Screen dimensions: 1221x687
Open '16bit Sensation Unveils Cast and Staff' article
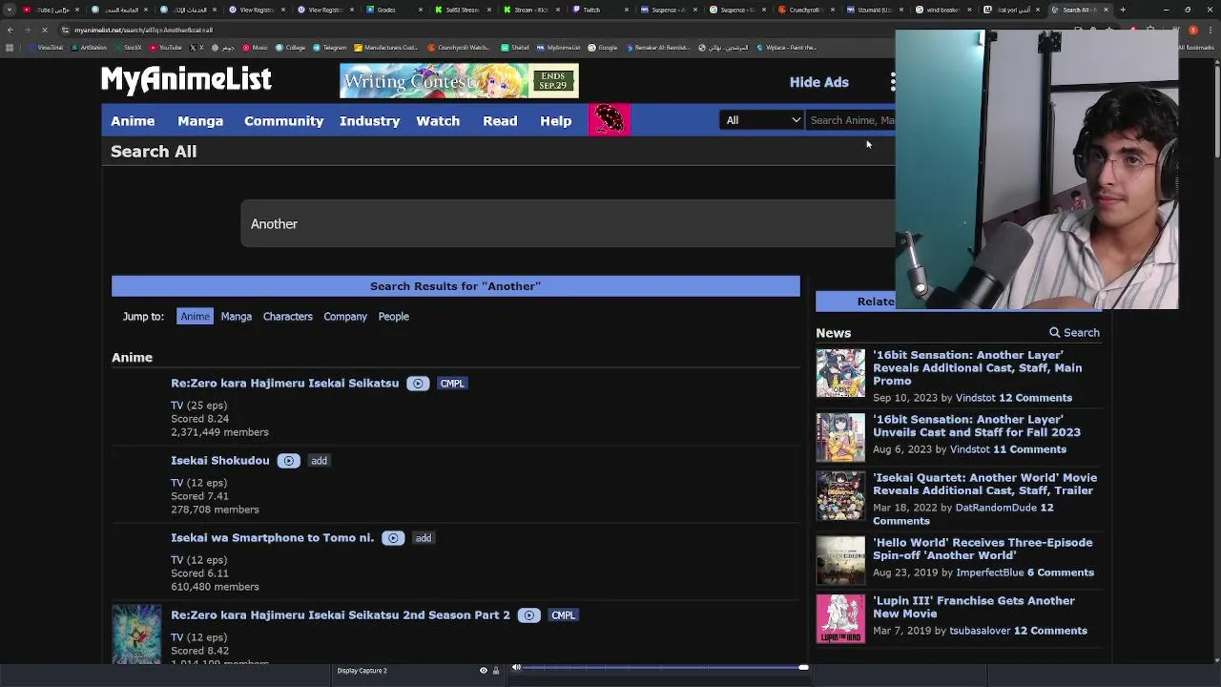coord(977,426)
